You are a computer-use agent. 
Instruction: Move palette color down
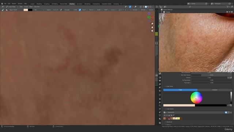coord(171,115)
